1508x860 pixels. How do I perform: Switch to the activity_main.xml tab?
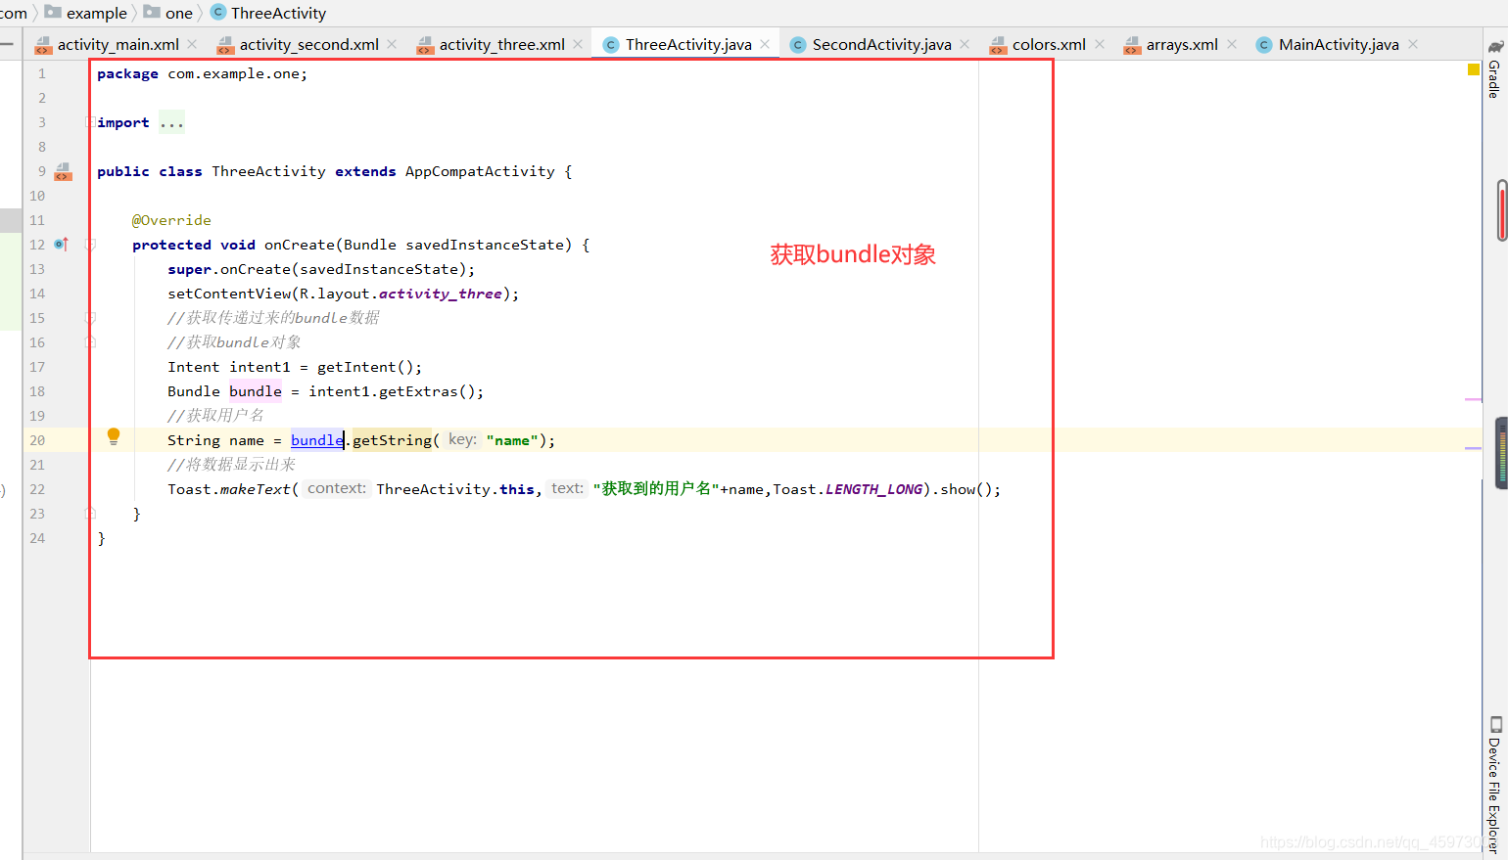pos(118,45)
